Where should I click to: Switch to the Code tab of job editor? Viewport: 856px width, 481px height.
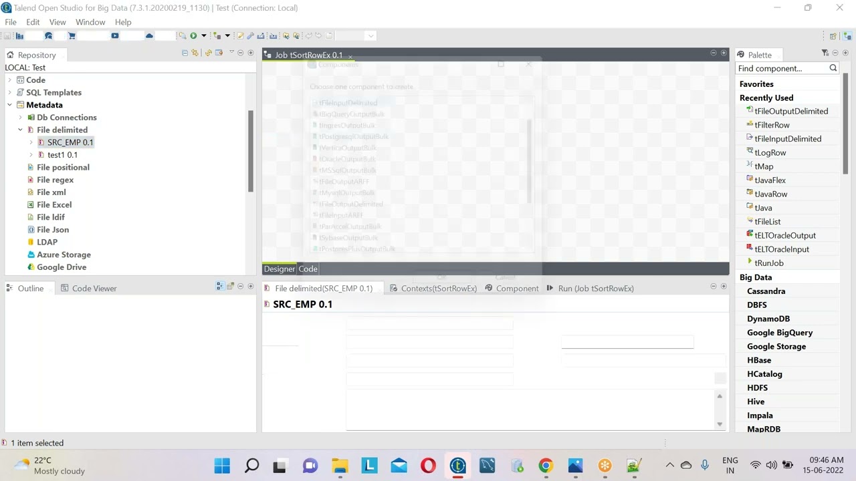308,269
